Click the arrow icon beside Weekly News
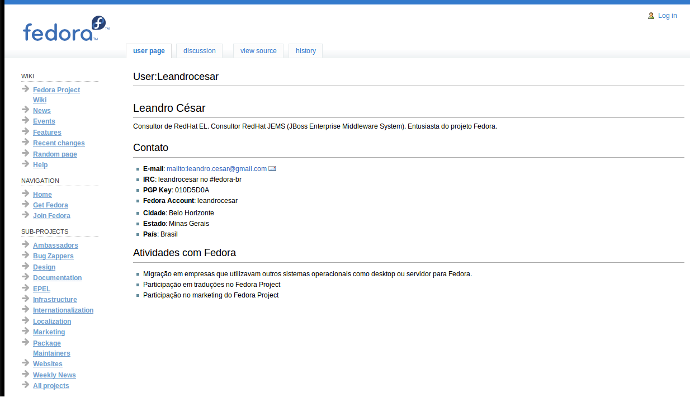Screen dimensions: 690x397 point(26,374)
